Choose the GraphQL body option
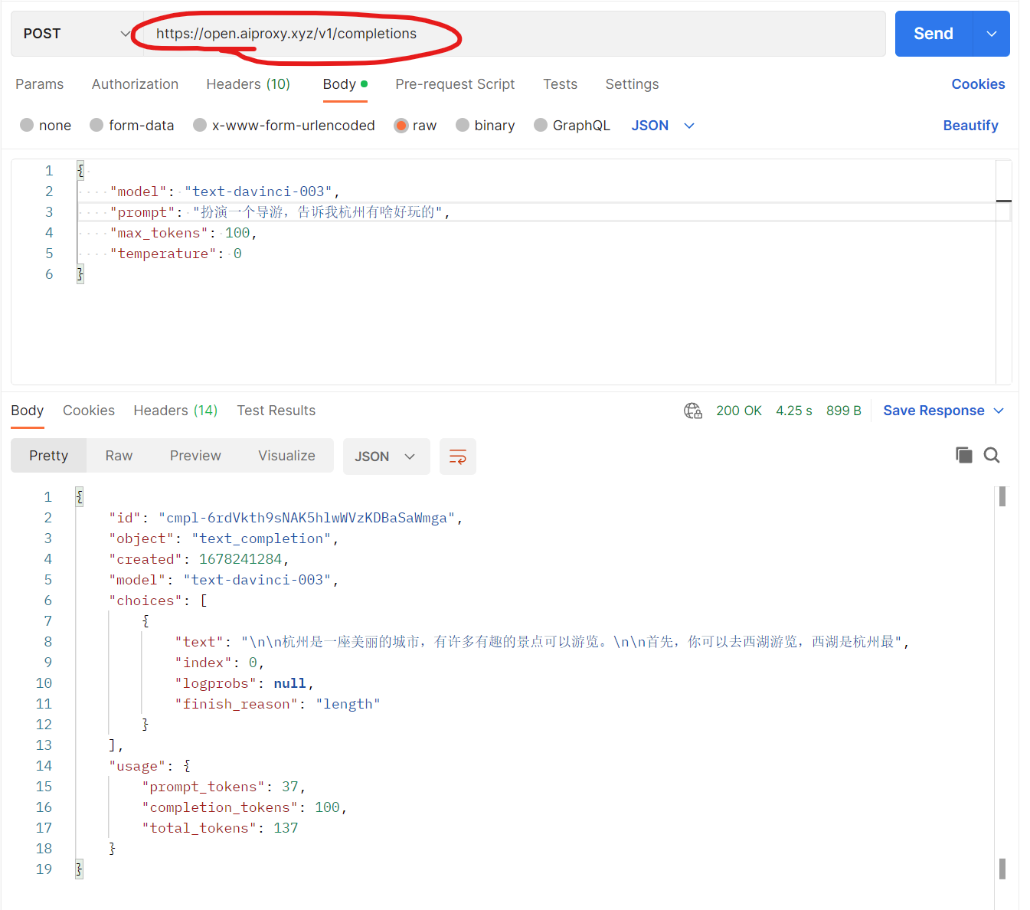This screenshot has height=910, width=1030. coord(571,125)
